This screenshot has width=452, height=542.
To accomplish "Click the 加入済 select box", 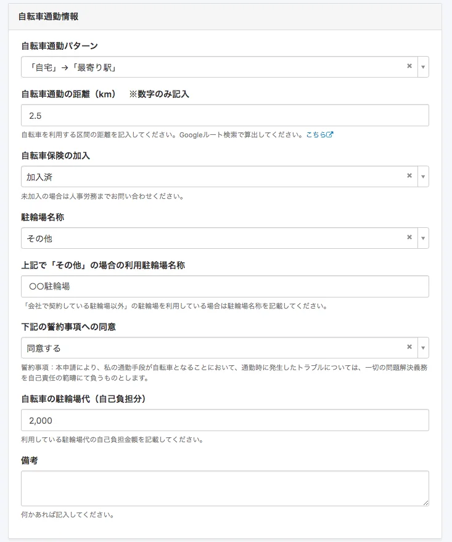I will [225, 176].
